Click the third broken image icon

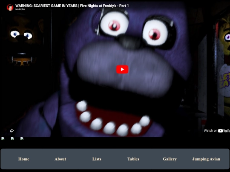22,138
